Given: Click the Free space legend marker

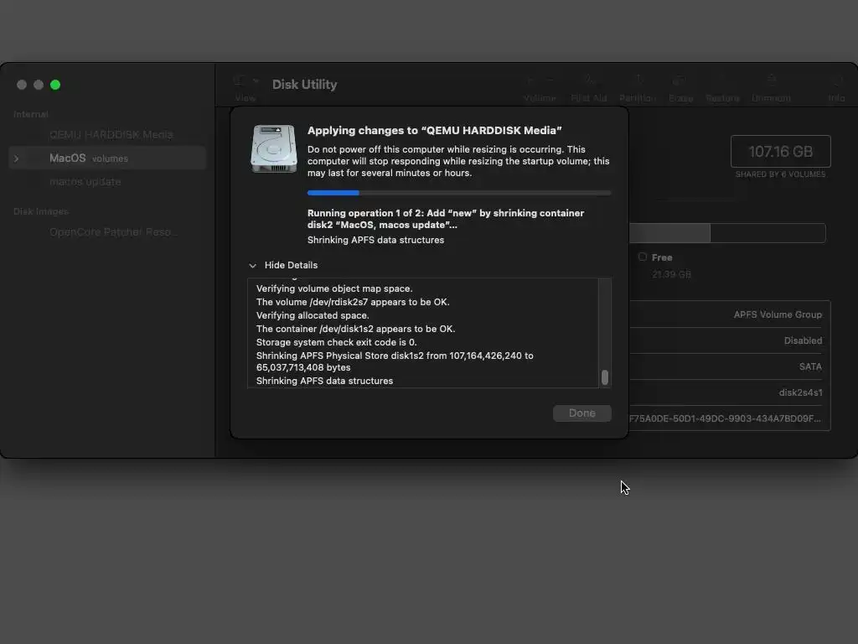Looking at the screenshot, I should coord(643,257).
